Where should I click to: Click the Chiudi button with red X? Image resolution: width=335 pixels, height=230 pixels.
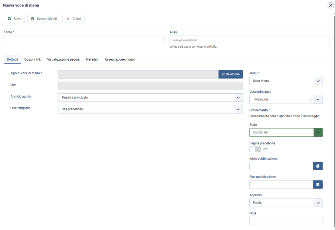[74, 19]
